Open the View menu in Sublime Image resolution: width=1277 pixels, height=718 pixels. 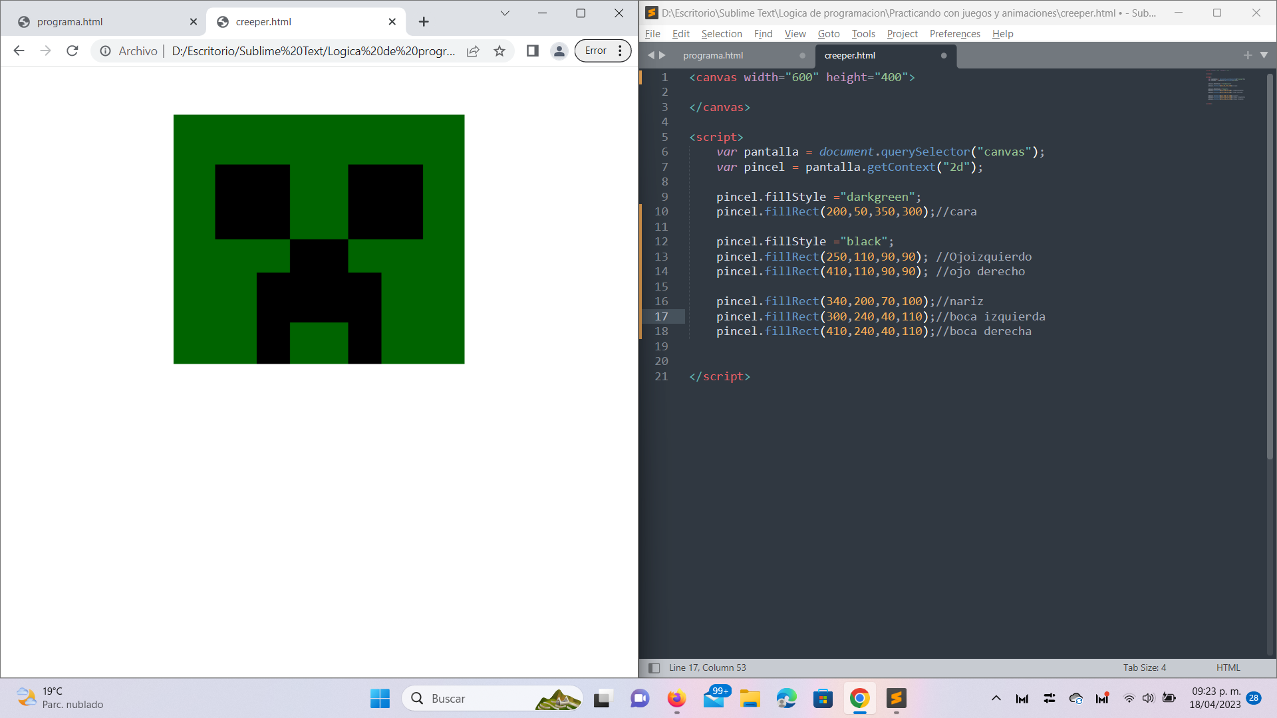coord(795,34)
